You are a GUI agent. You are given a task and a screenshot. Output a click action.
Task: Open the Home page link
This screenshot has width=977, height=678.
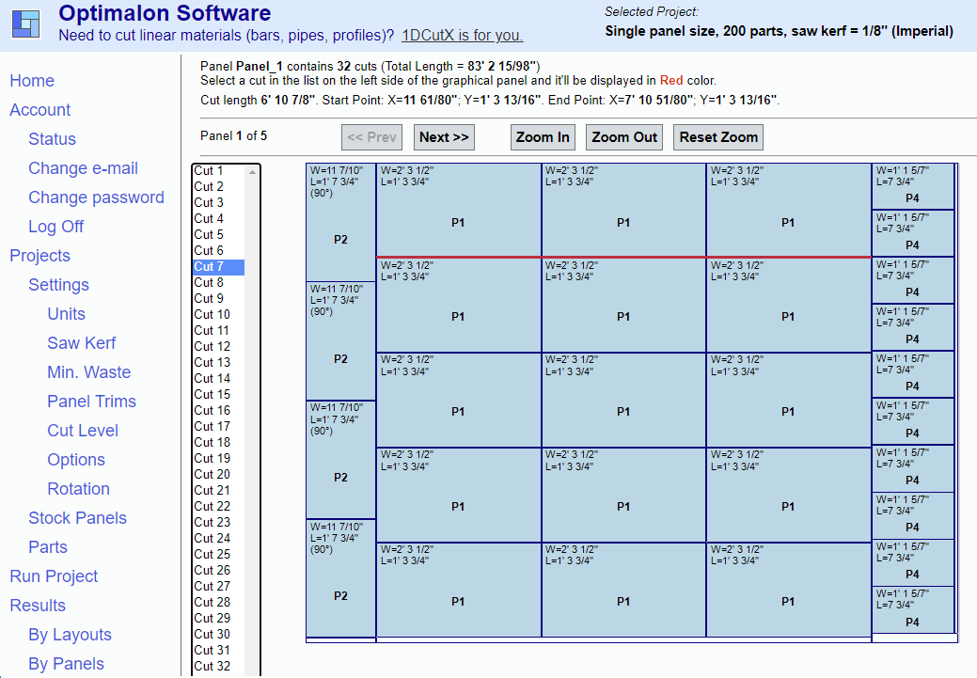(x=32, y=81)
